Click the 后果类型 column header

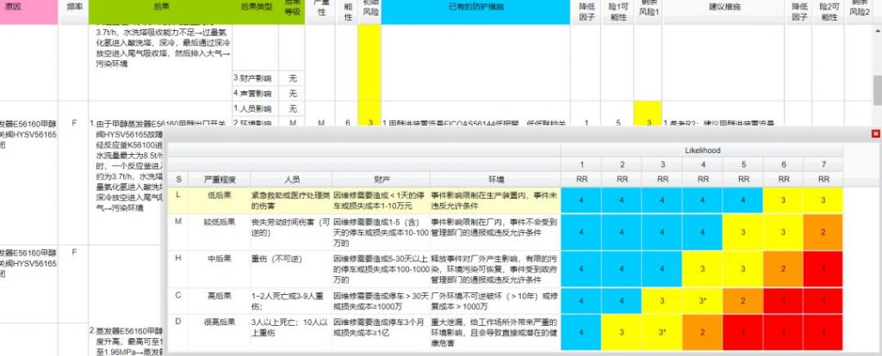[x=255, y=7]
